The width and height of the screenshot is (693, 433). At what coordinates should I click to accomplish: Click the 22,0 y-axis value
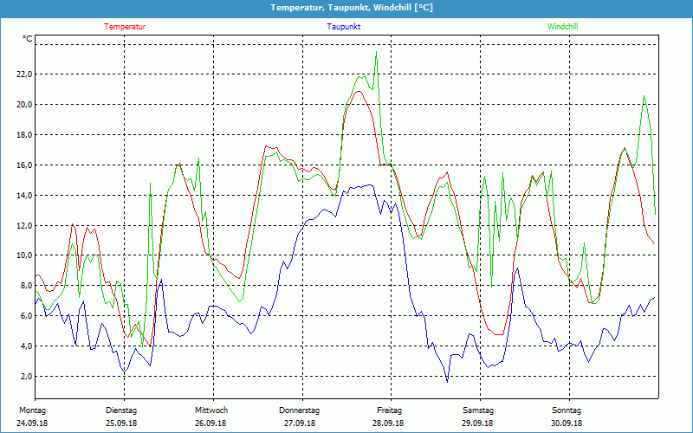pyautogui.click(x=25, y=74)
